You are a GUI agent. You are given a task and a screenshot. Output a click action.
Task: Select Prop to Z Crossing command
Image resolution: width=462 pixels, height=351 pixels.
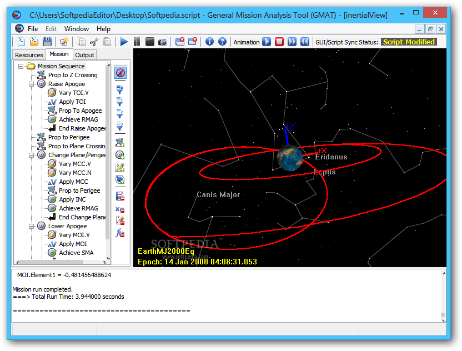(73, 75)
